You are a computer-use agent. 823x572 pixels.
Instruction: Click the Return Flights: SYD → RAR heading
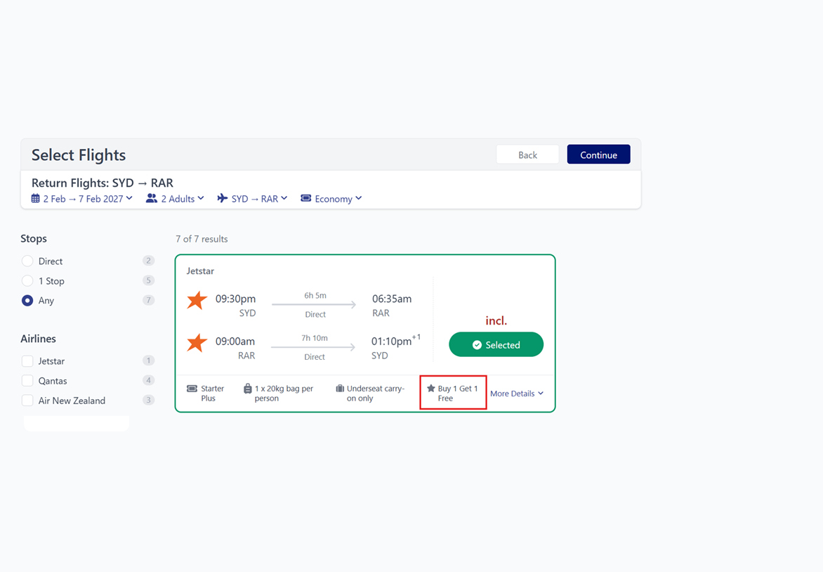point(103,183)
